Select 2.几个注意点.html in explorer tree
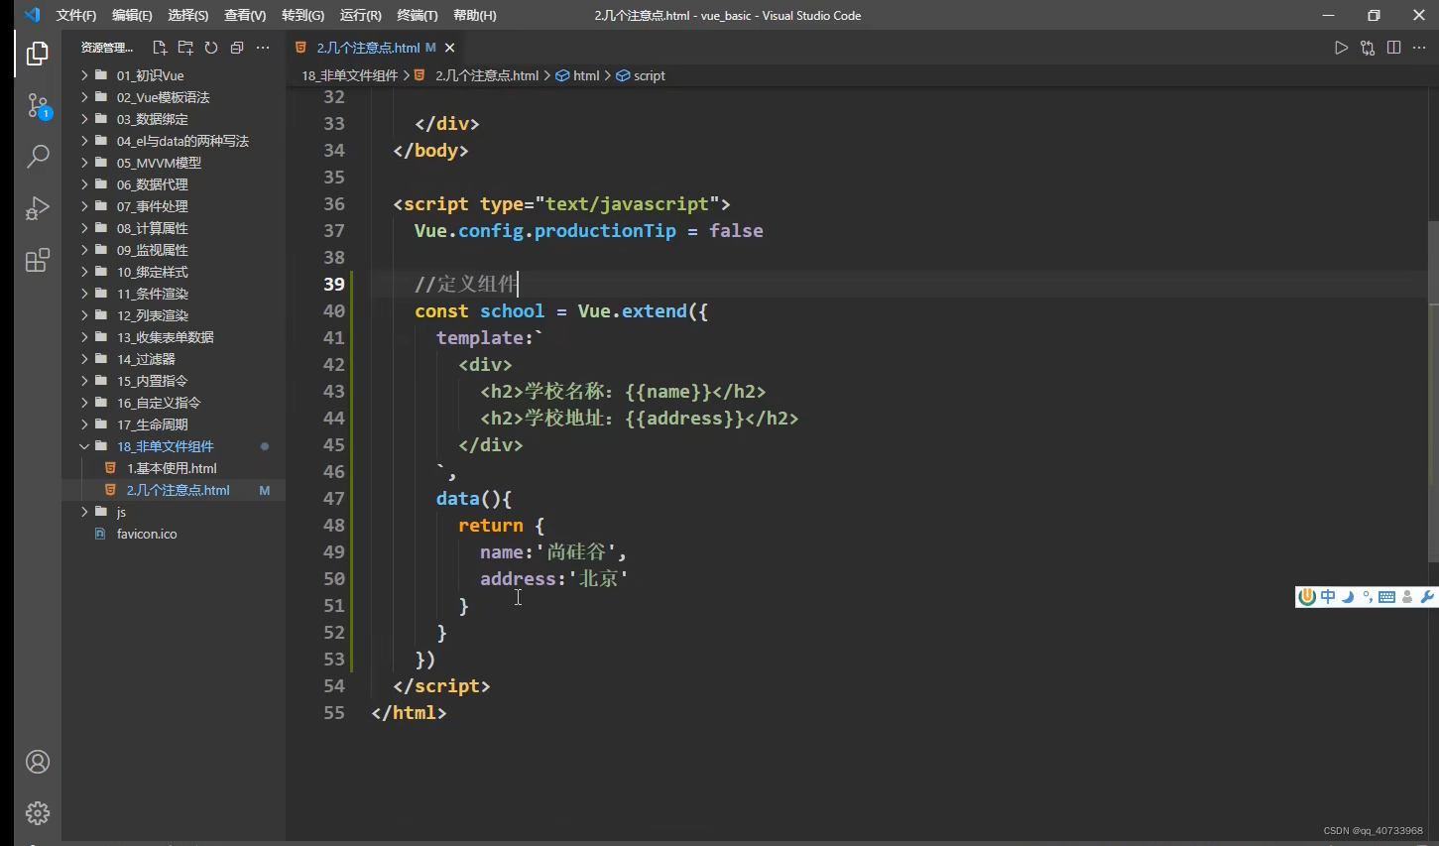1439x846 pixels. (174, 490)
